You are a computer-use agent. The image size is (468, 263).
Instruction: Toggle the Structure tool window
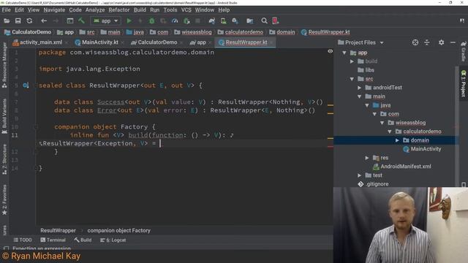click(4, 159)
